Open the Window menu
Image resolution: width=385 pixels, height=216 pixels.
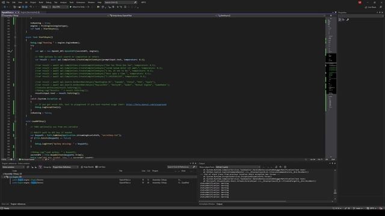pos(91,2)
